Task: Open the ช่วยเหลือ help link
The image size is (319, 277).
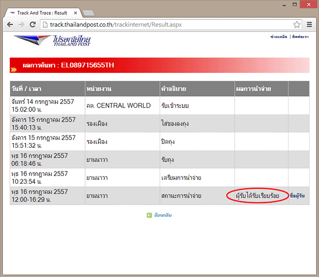Action: [x=279, y=37]
